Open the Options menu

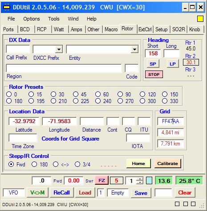(x=32, y=19)
